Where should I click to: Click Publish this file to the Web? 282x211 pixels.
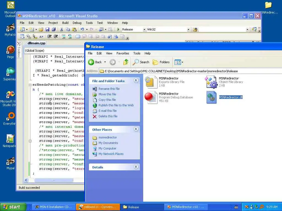[116, 105]
